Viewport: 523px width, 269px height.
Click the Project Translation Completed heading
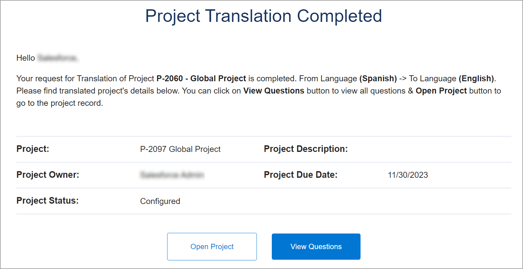click(x=264, y=16)
